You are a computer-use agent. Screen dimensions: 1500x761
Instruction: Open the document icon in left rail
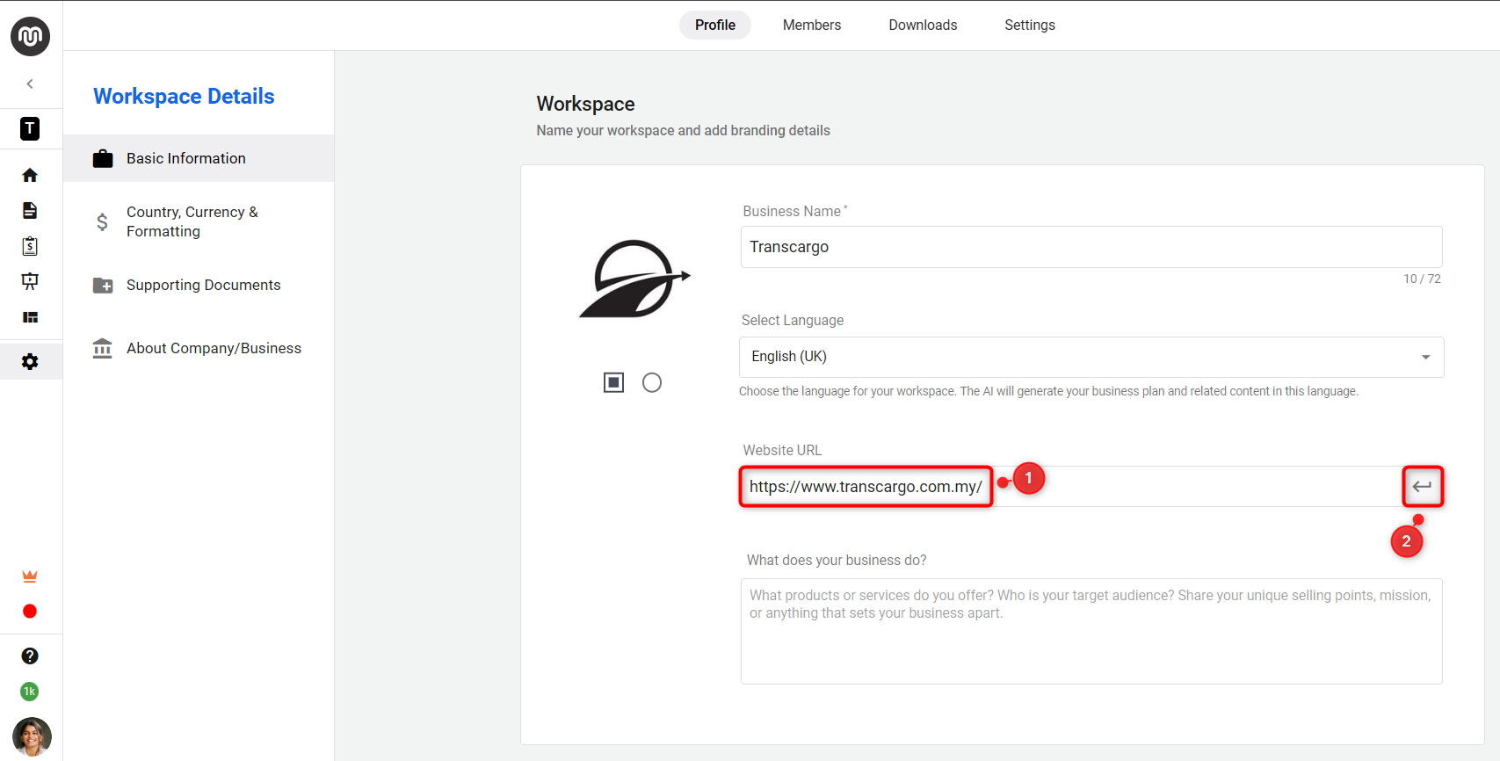(30, 210)
